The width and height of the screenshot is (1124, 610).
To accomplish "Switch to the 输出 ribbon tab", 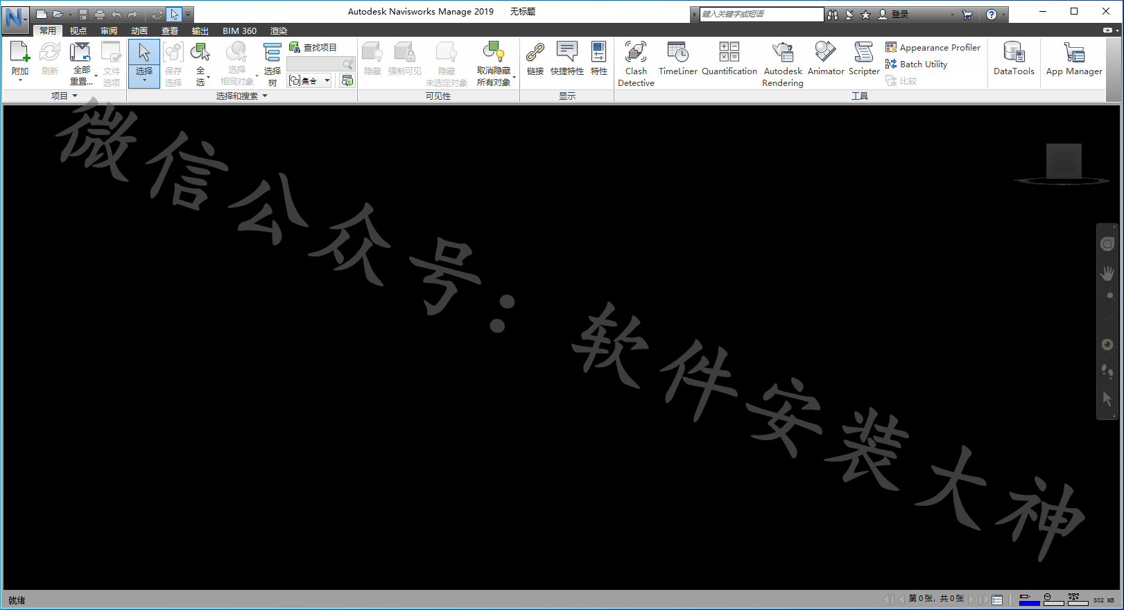I will point(200,31).
